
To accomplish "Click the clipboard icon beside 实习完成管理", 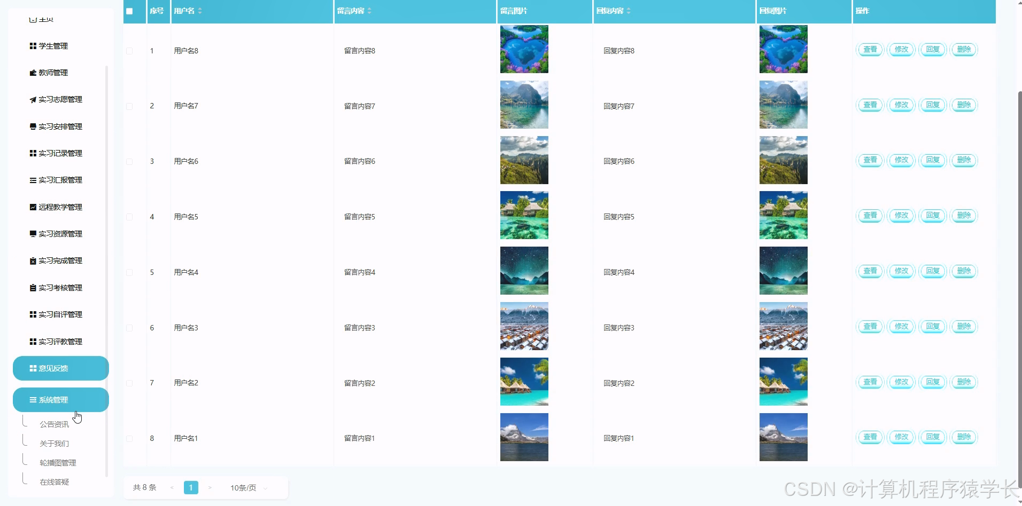I will 33,261.
